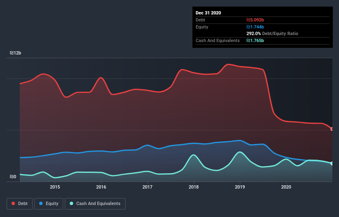Toggle the Cash And Equivalents legend button
Screen dimensions: 339x217
[95, 204]
